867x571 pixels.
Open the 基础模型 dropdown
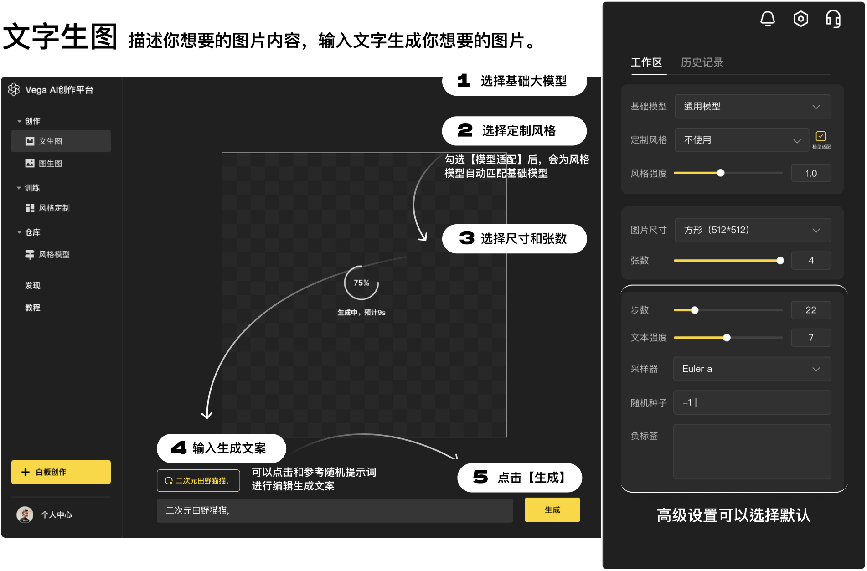pos(753,107)
